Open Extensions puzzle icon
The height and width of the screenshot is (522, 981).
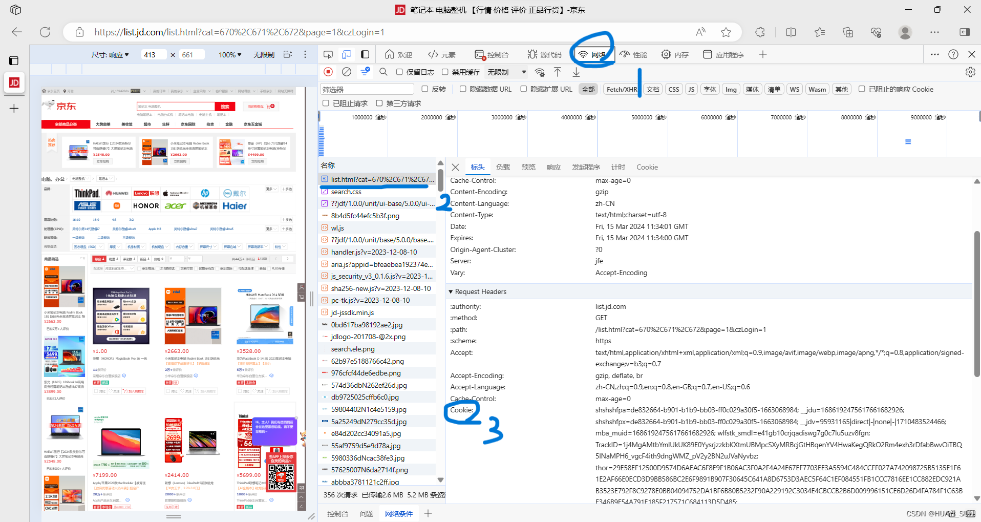(760, 32)
